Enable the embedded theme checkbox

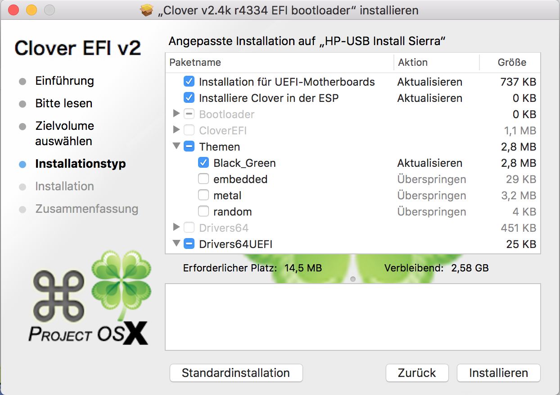click(x=203, y=179)
